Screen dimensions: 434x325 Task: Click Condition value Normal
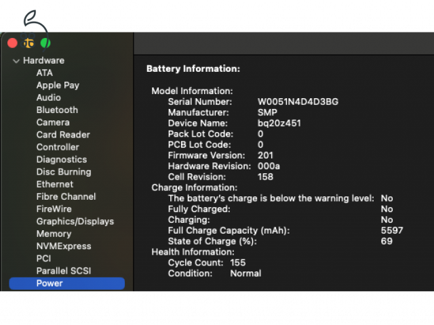pos(245,274)
